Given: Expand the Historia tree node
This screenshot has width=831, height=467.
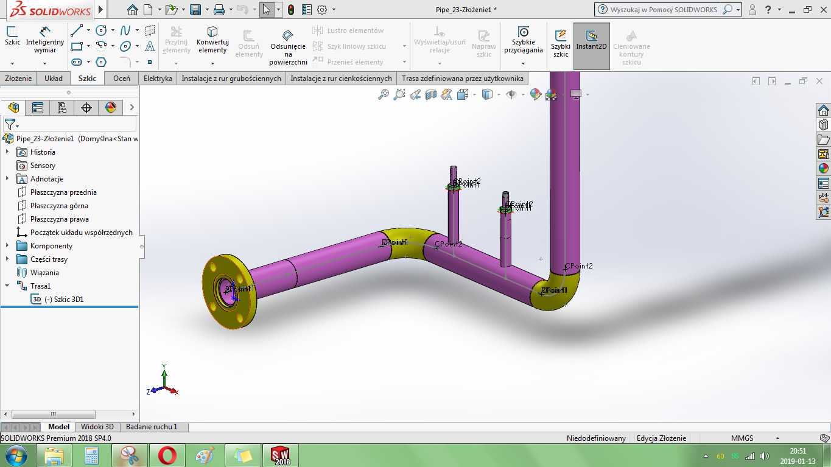Looking at the screenshot, I should (x=7, y=152).
